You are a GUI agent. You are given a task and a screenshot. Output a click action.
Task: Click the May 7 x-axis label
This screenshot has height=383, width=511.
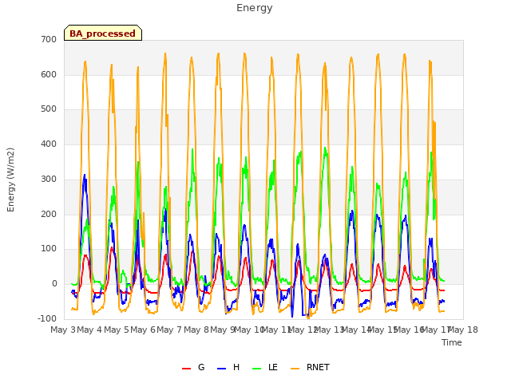click(x=169, y=330)
